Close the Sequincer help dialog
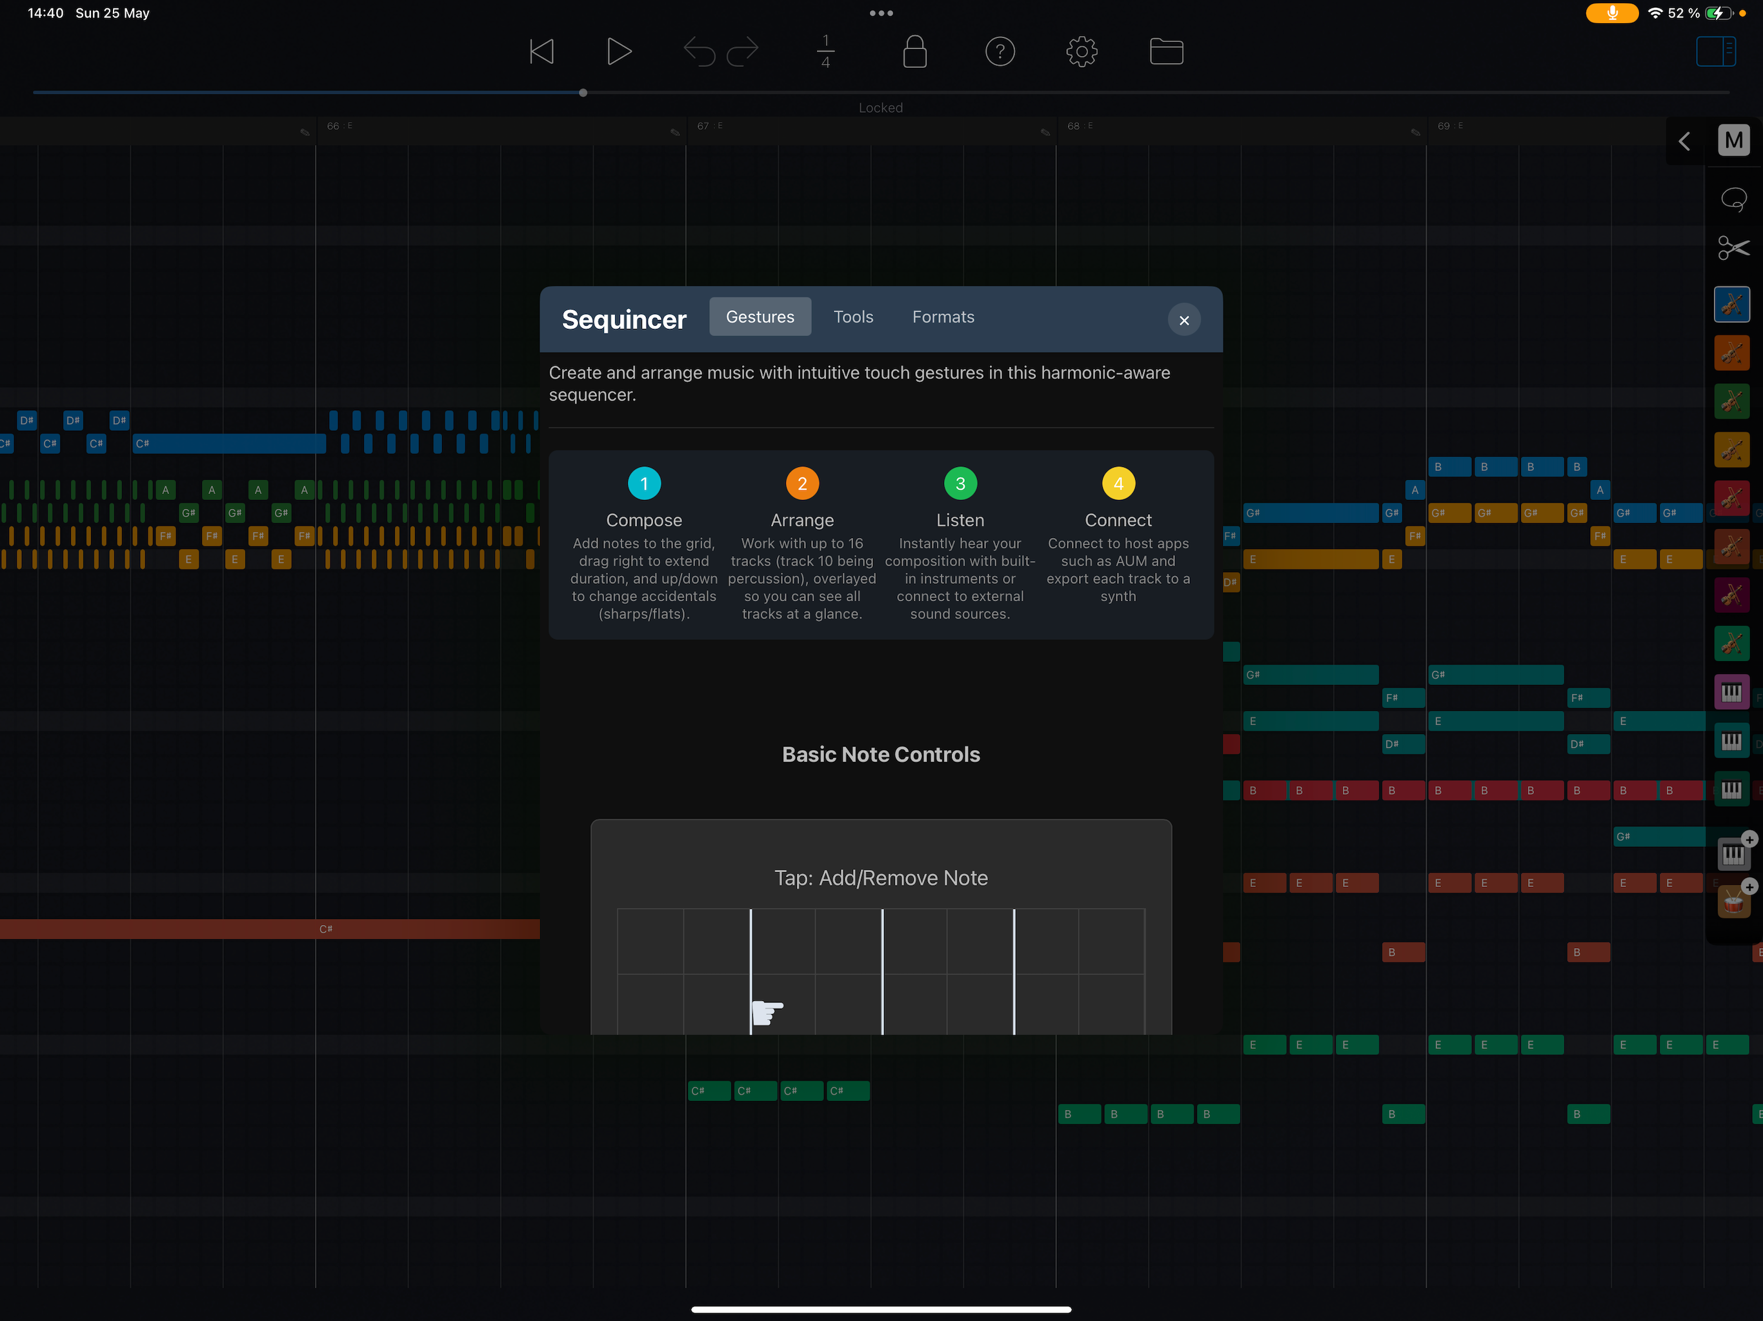The width and height of the screenshot is (1763, 1321). point(1184,321)
